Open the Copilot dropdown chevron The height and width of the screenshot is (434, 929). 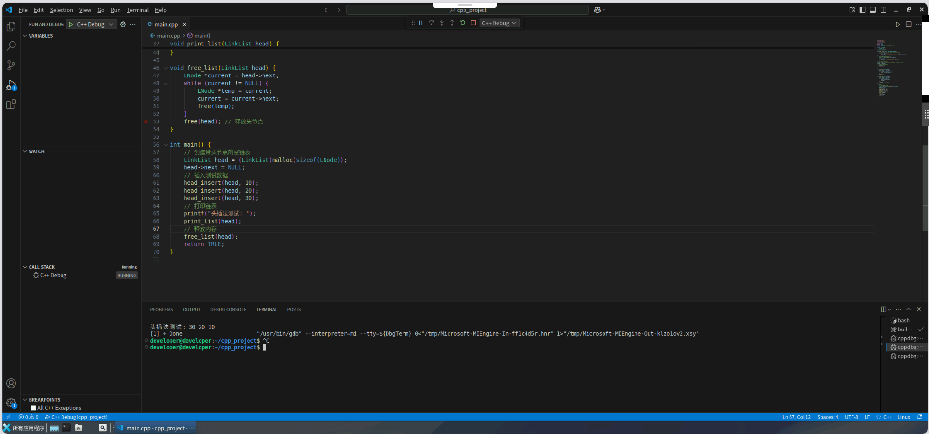pyautogui.click(x=604, y=10)
